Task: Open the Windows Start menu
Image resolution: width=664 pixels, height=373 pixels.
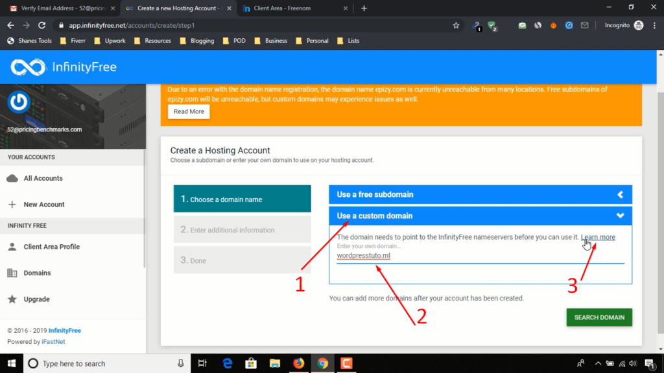Action: [12, 363]
